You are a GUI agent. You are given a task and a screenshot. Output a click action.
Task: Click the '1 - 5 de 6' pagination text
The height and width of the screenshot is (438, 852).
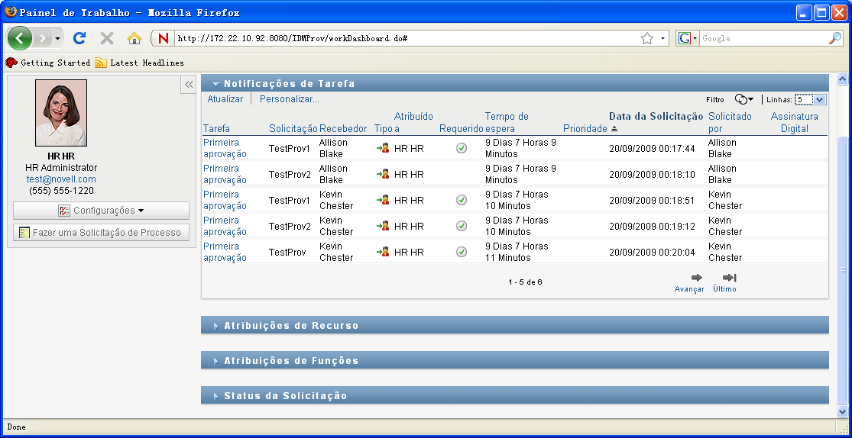tap(525, 282)
